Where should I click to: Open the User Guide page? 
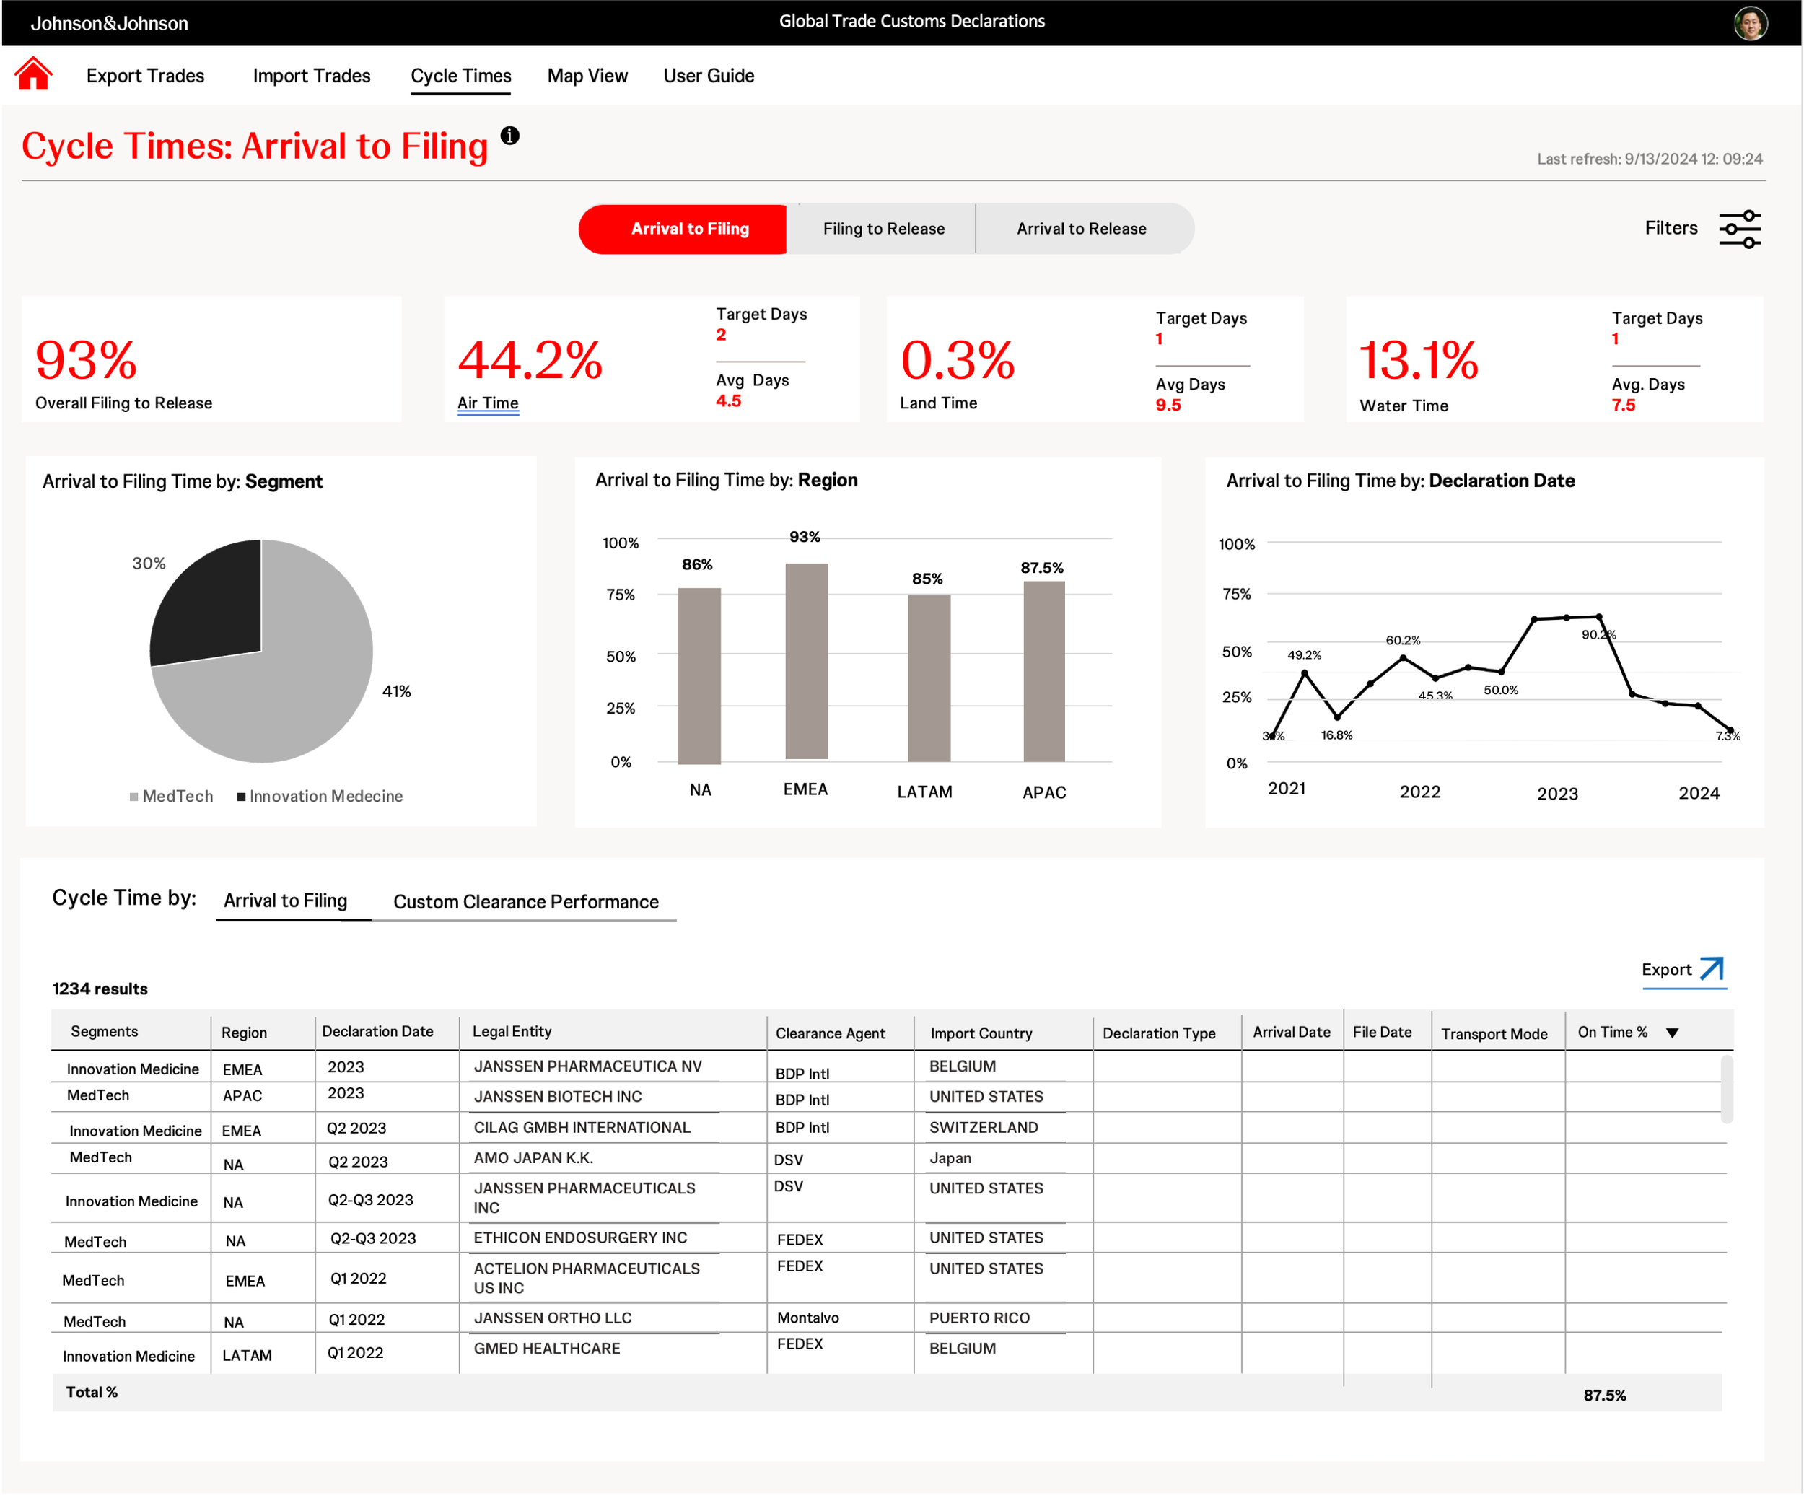[708, 76]
